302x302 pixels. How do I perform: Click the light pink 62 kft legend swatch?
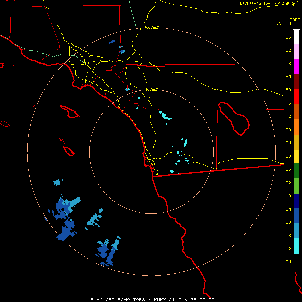coord(296,52)
